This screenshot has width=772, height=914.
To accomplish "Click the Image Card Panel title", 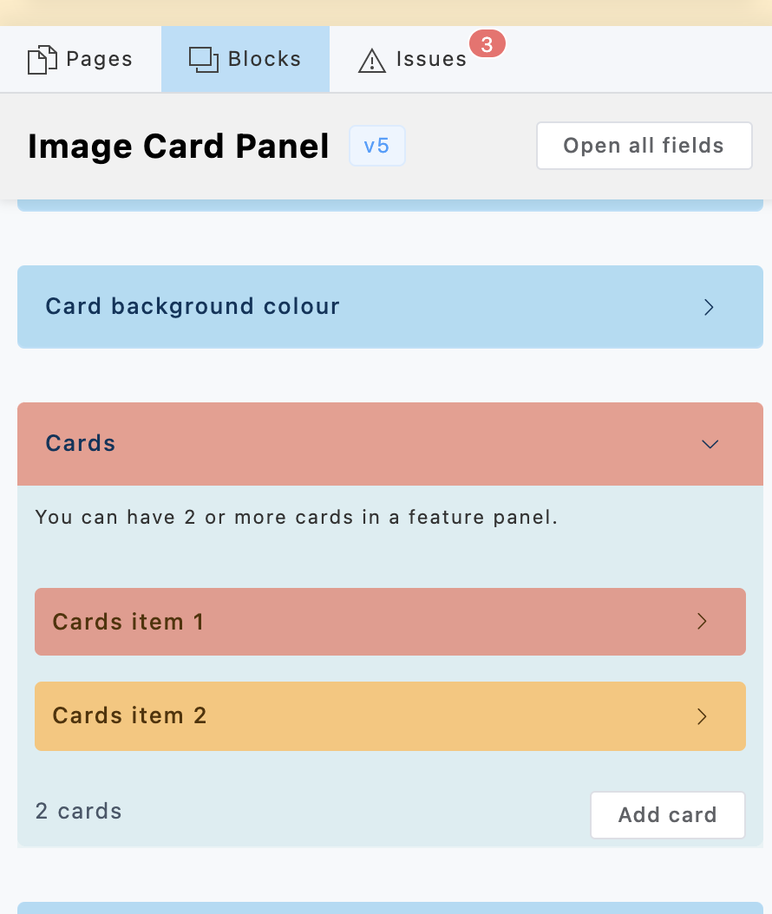I will [x=179, y=147].
